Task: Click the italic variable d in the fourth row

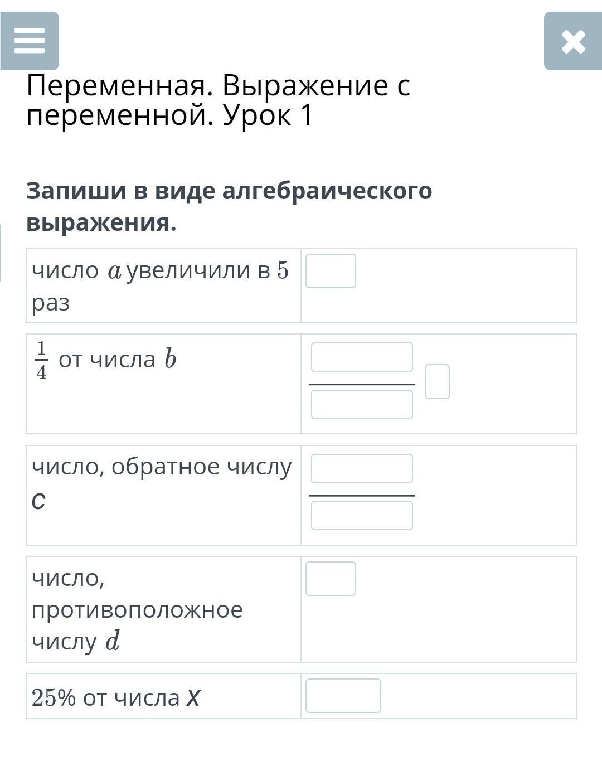Action: tap(113, 641)
